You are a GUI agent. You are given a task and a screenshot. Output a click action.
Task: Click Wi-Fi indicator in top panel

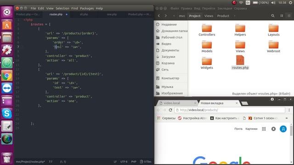click(241, 3)
